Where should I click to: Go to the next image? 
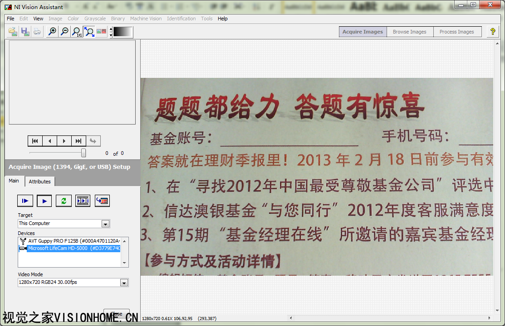click(x=64, y=141)
